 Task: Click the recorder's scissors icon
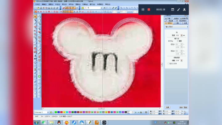[184, 10]
